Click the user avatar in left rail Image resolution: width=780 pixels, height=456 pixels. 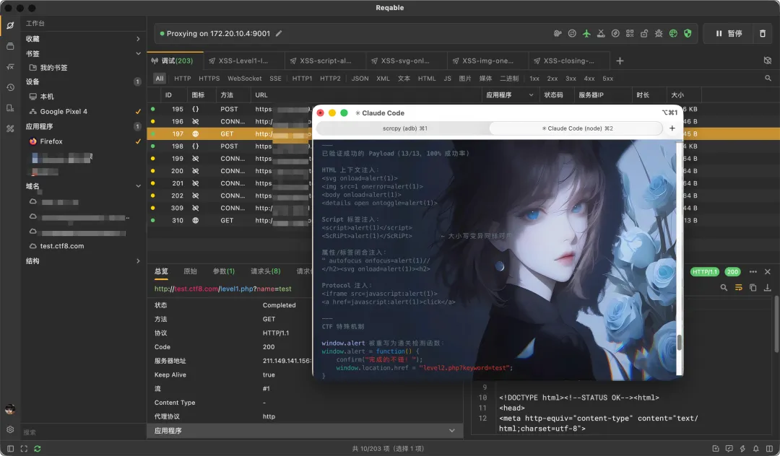click(10, 409)
